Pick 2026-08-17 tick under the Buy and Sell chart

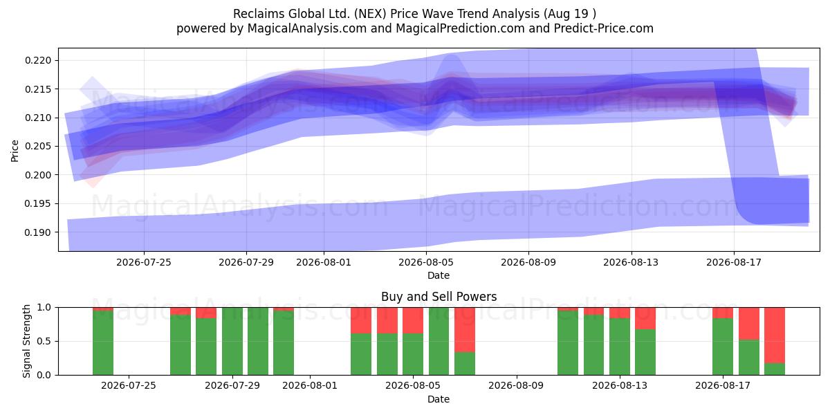(x=723, y=386)
